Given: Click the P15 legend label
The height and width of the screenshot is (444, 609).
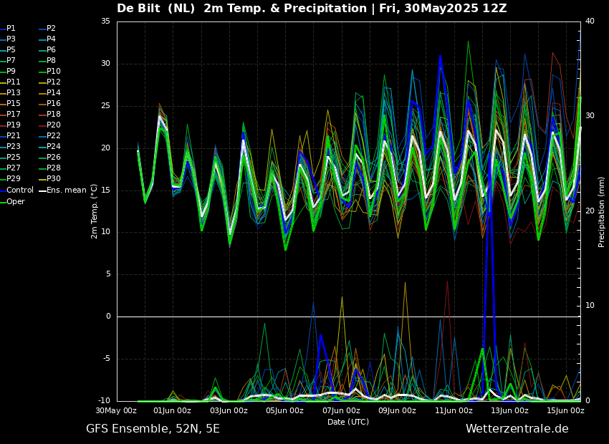Looking at the screenshot, I should click(x=13, y=104).
